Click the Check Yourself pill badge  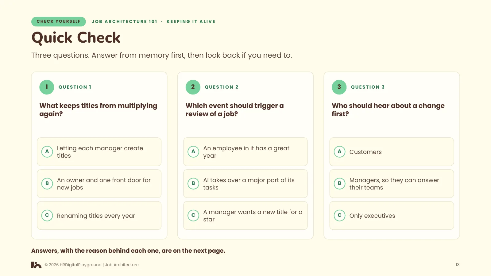click(59, 21)
